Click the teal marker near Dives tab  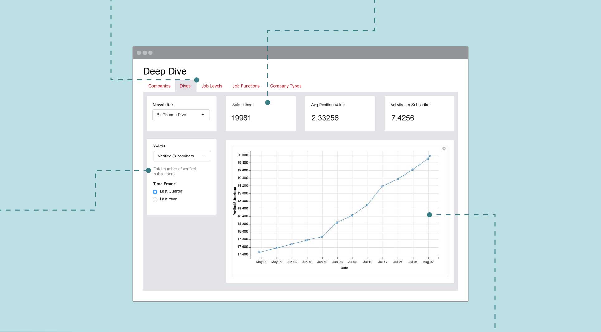(196, 80)
